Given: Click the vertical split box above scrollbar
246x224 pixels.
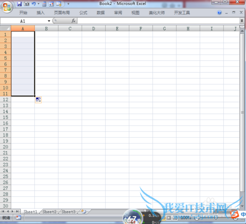Looking at the screenshot, I should click(x=242, y=27).
